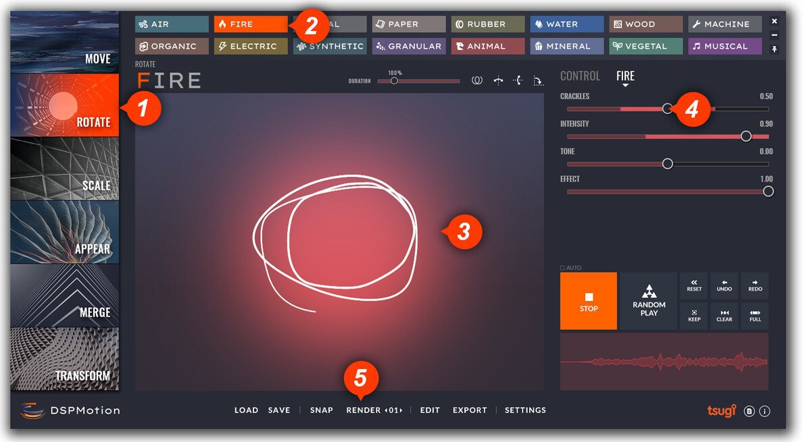Enable the AUTO checkbox
The width and height of the screenshot is (811, 442).
click(x=563, y=268)
